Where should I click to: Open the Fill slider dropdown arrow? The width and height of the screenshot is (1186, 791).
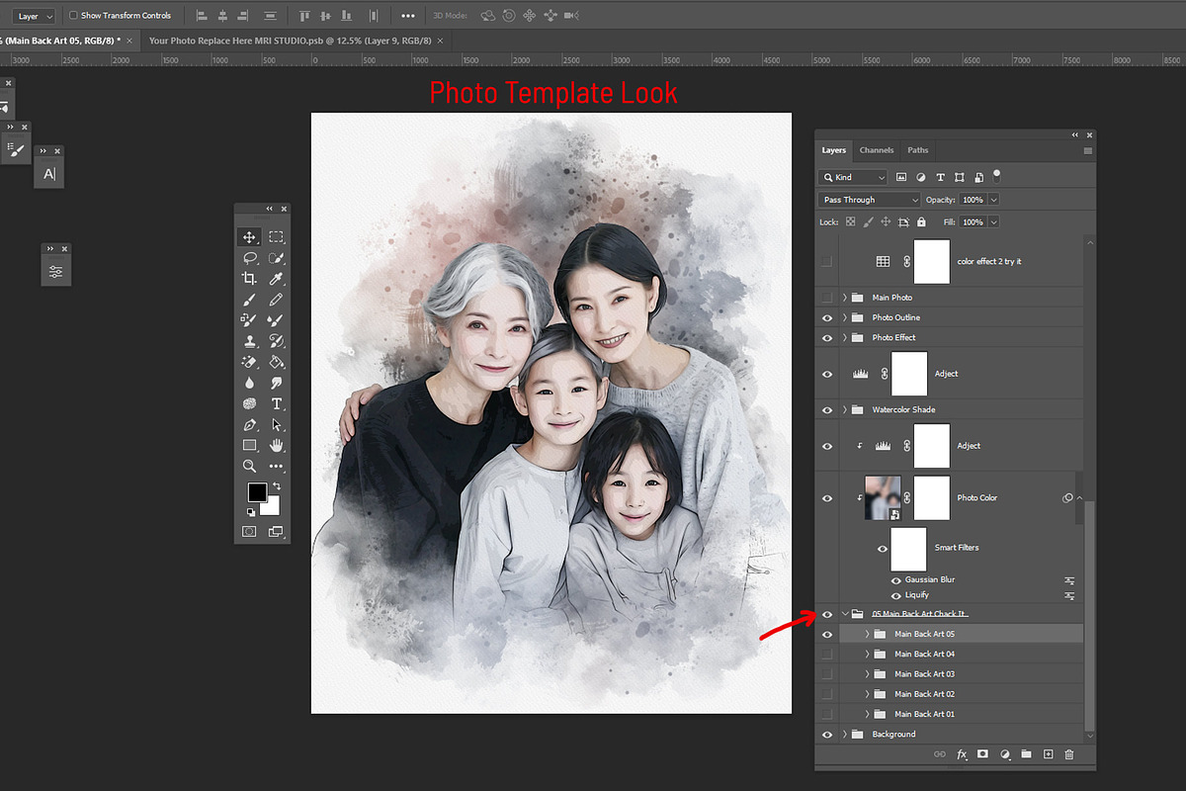coord(993,222)
